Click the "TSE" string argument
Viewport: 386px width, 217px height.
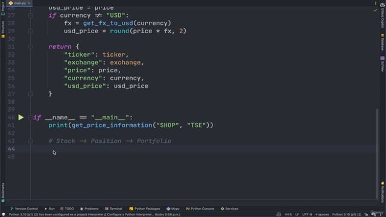197,125
